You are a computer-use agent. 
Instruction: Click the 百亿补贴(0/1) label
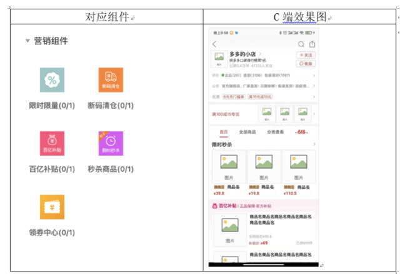click(52, 169)
